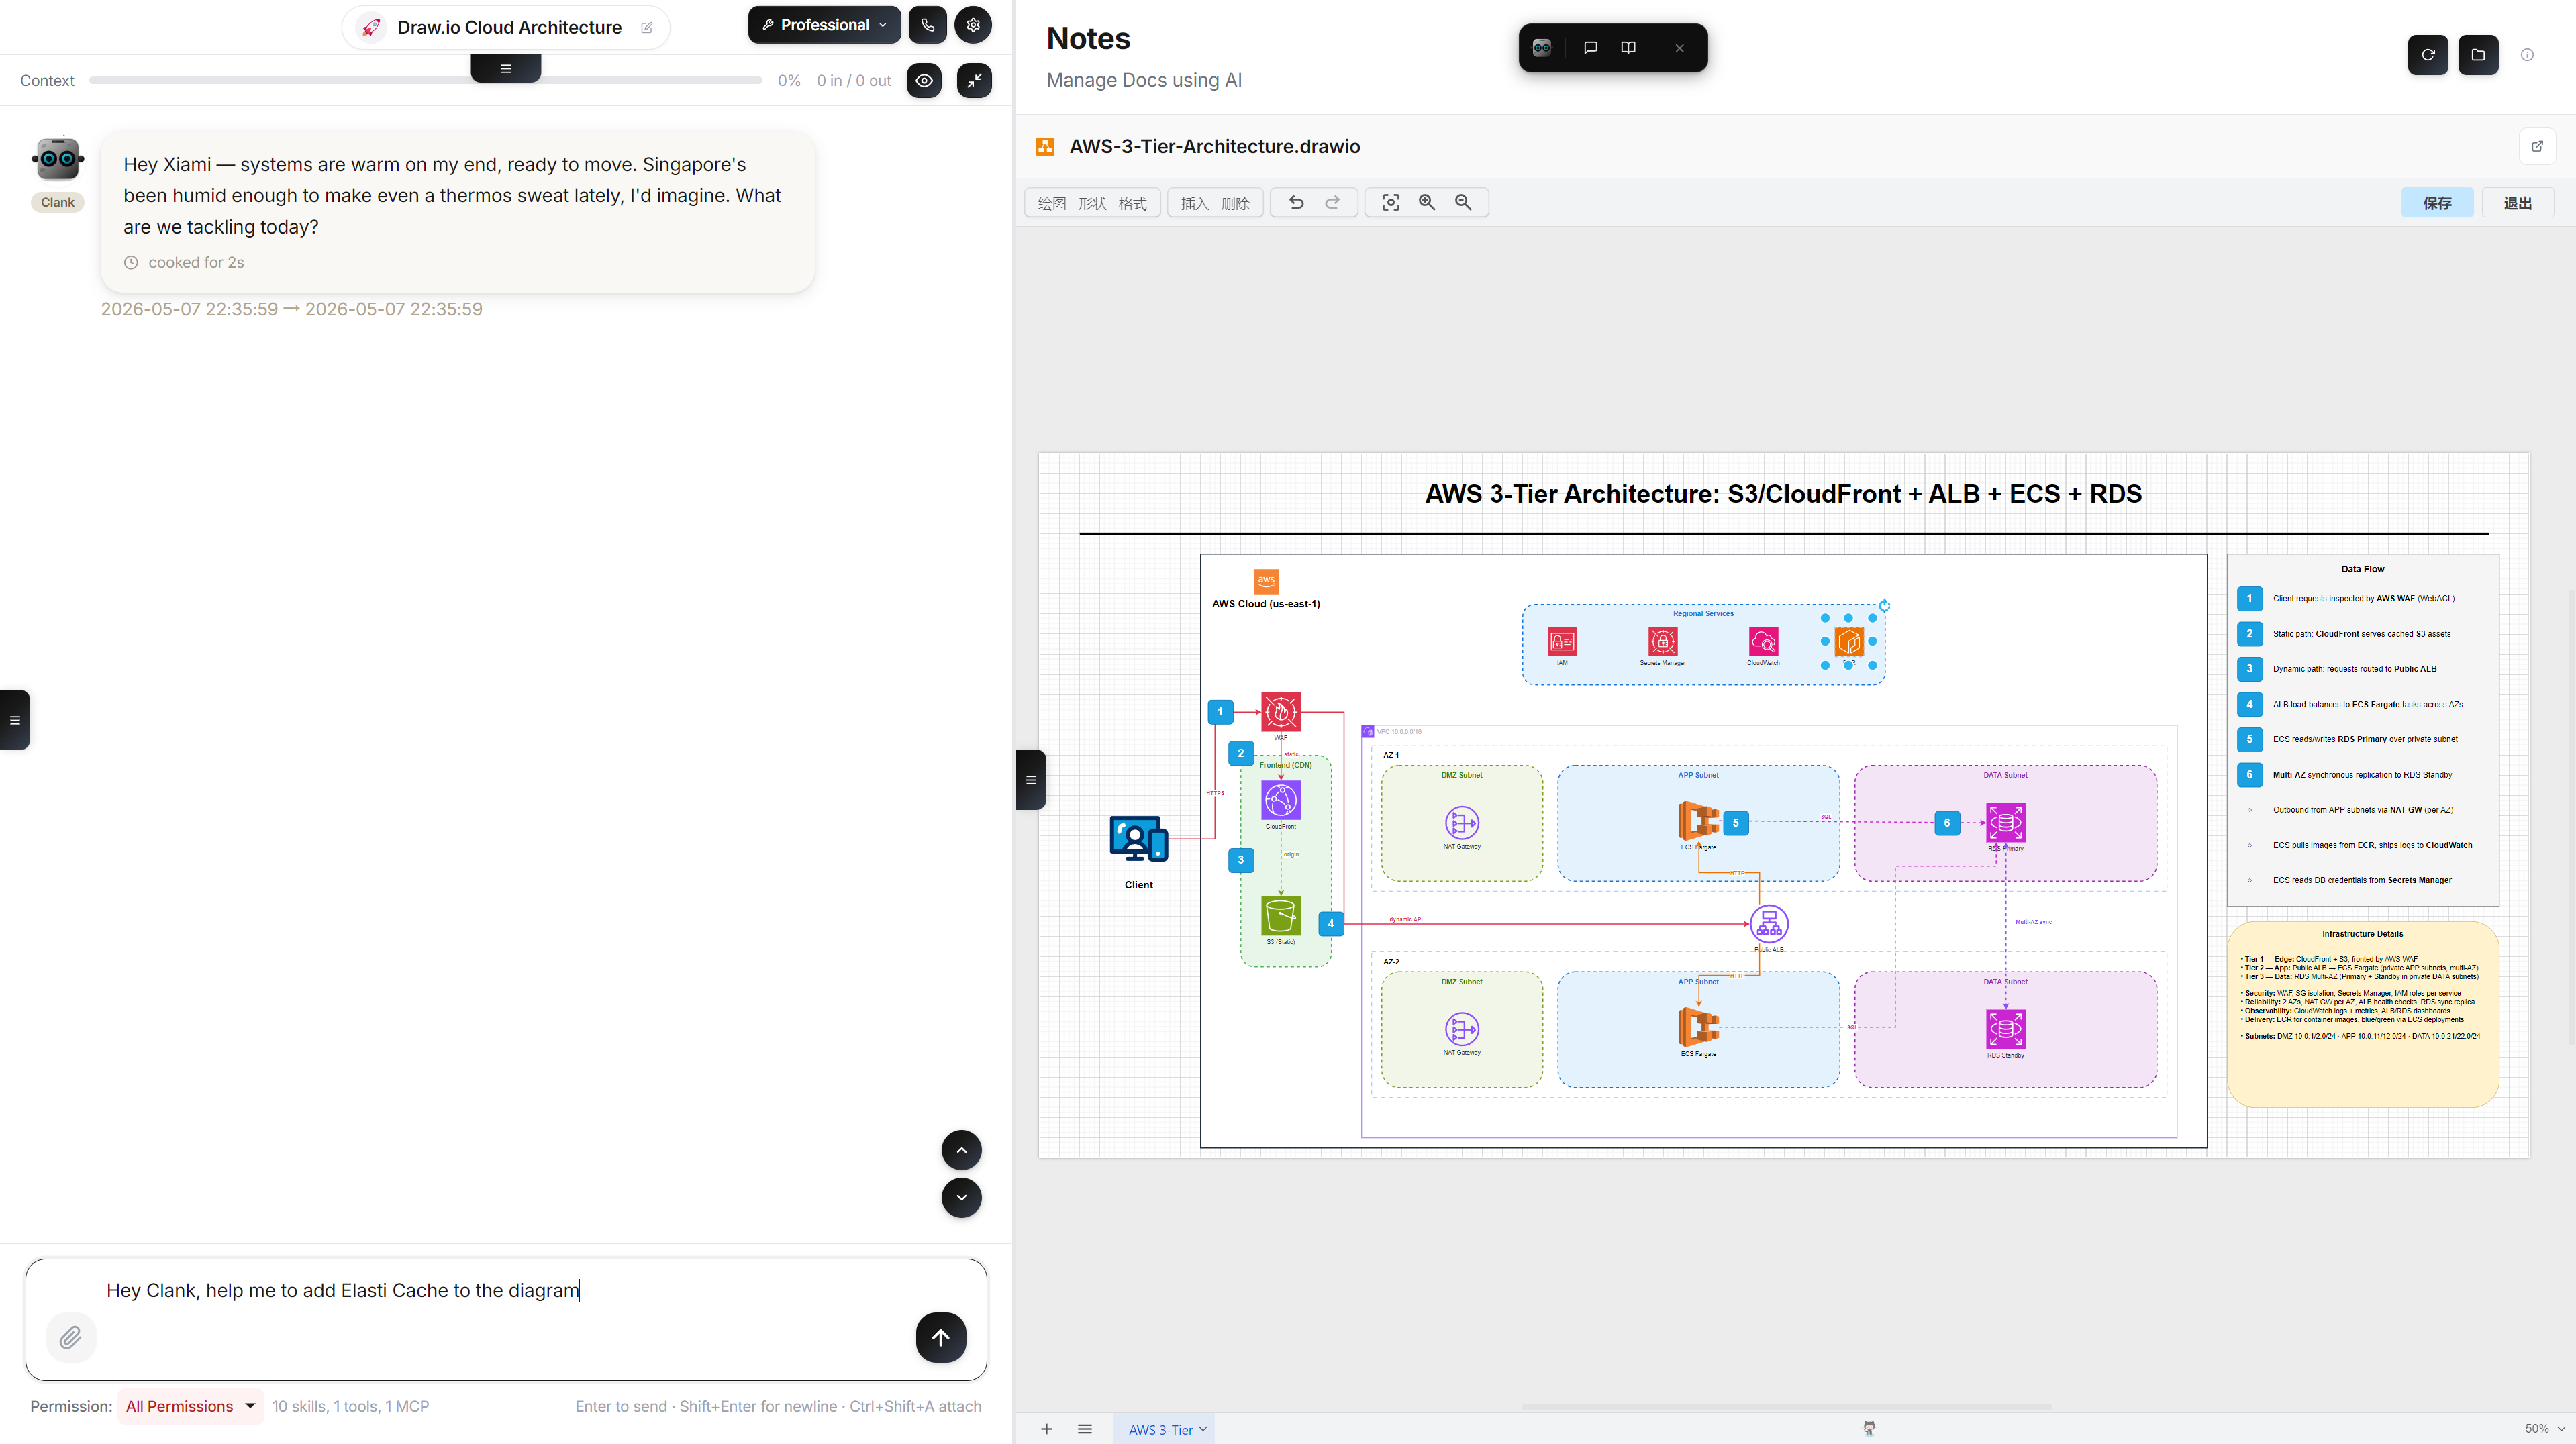Expand the top context drawer handle

506,69
